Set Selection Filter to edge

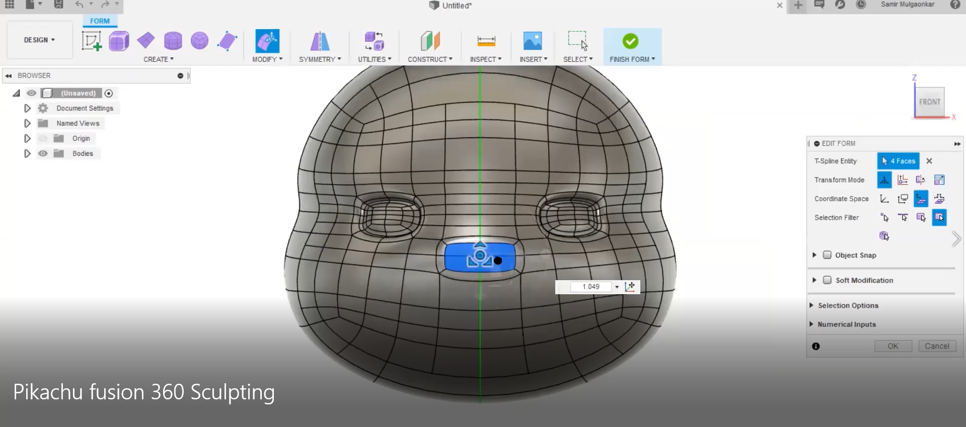pyautogui.click(x=903, y=217)
